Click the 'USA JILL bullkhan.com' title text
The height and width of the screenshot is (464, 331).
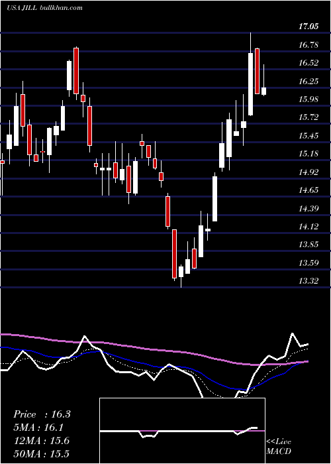[x=44, y=8]
